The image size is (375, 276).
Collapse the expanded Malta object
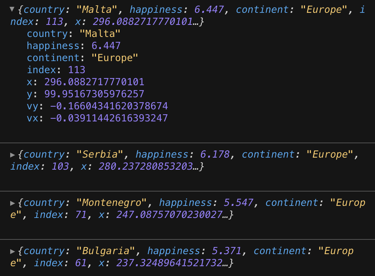12,9
